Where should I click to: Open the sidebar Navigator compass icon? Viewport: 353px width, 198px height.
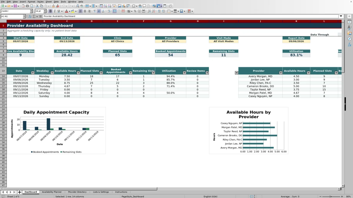[x=349, y=39]
